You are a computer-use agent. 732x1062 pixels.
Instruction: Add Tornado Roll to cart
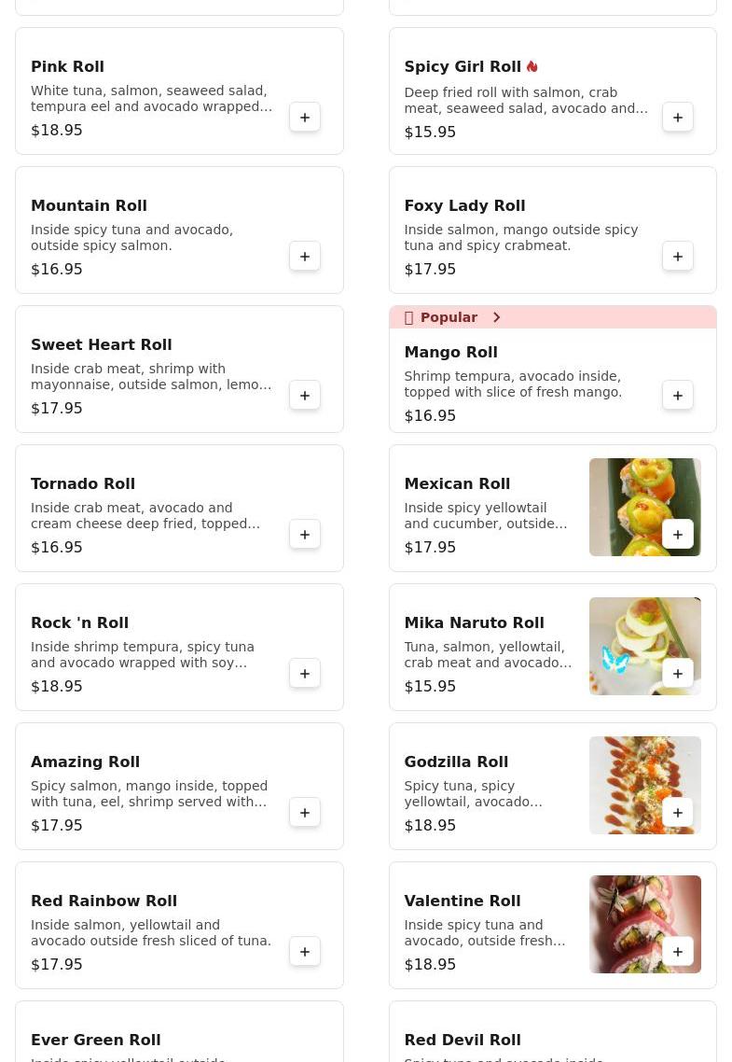[305, 535]
